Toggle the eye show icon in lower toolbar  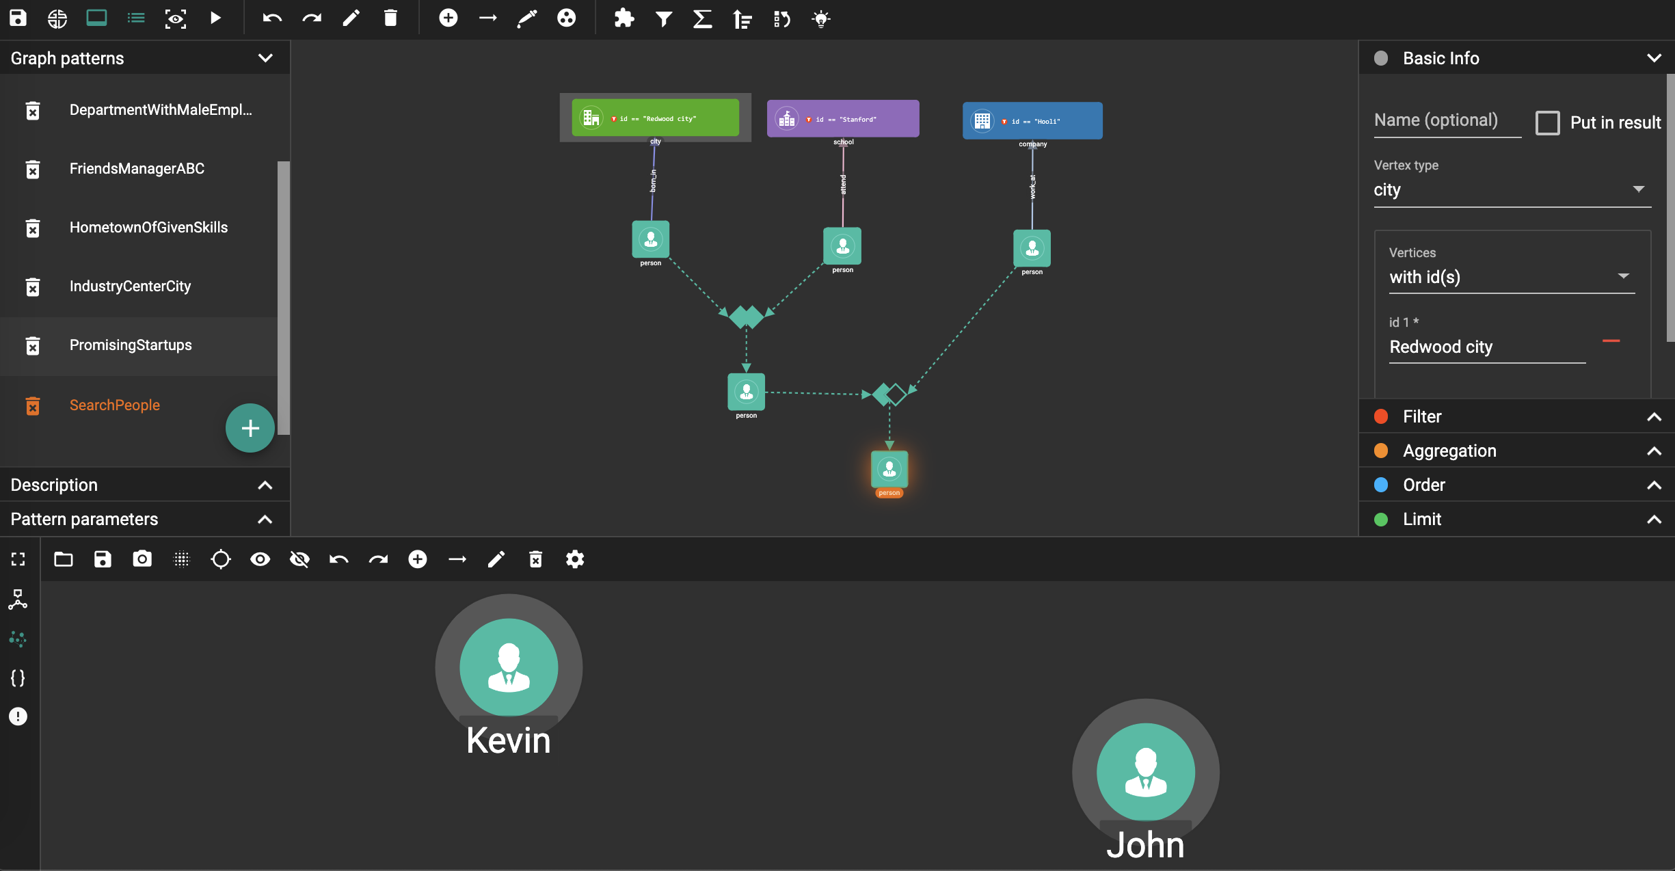point(260,559)
